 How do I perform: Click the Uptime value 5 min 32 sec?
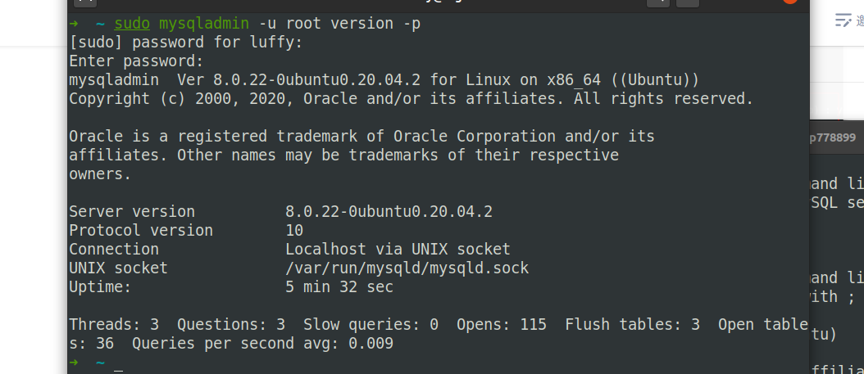(x=339, y=287)
